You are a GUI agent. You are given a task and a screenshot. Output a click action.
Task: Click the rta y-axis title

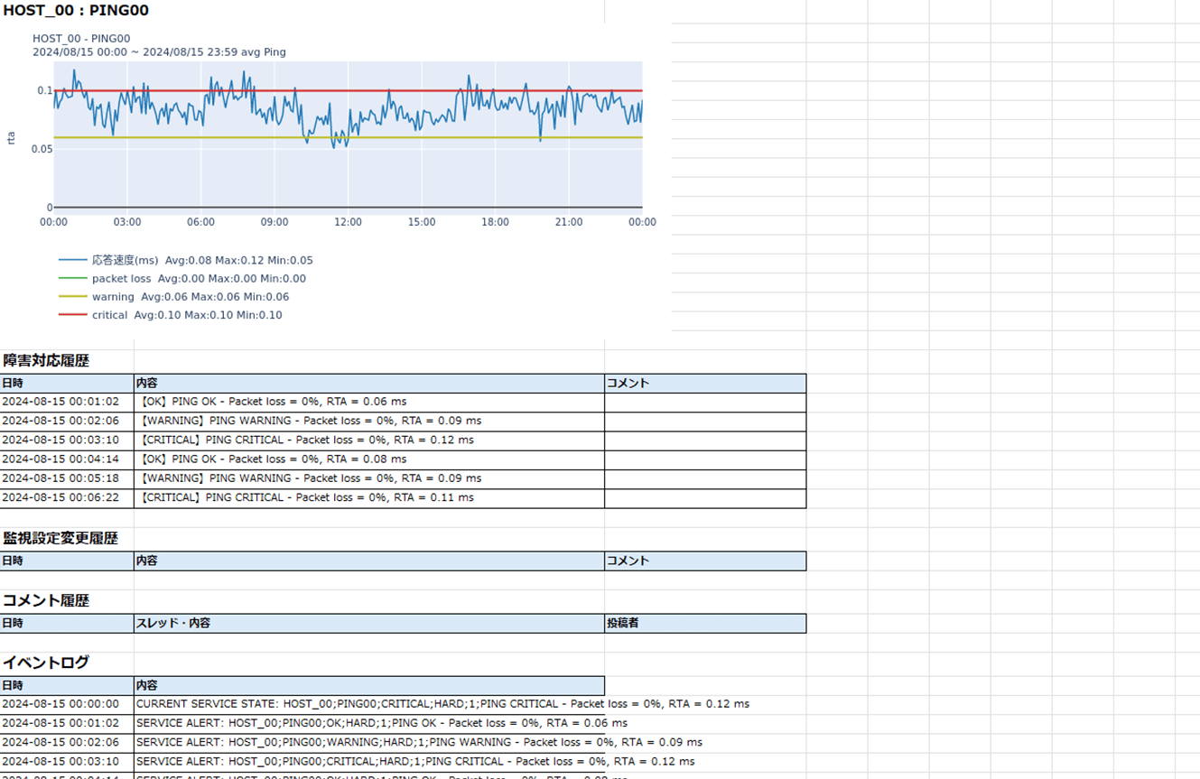[11, 138]
